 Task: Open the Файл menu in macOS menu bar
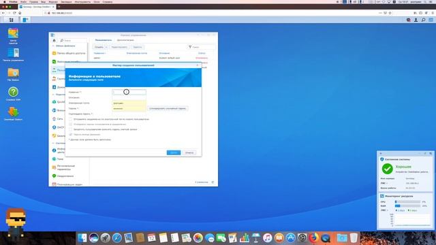tap(23, 1)
